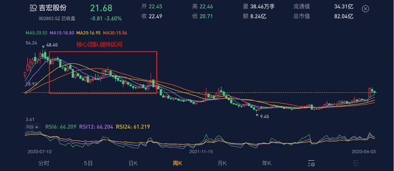Viewport: 394px width, 171px height.
Task: Select the 周K chart tab
Action: coord(177,163)
